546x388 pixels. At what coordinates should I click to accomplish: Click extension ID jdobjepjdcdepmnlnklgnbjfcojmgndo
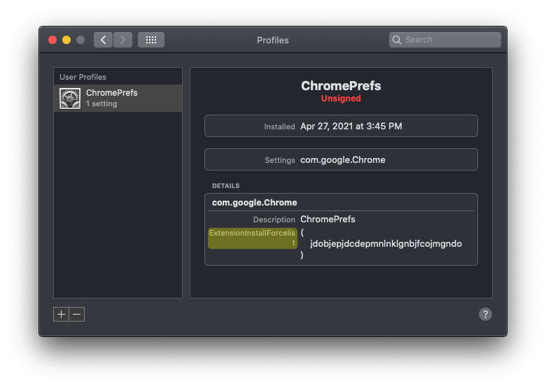[386, 244]
